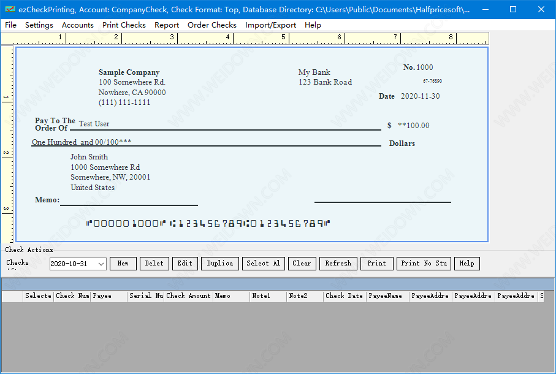The image size is (556, 374).
Task: Click the Print button
Action: (376, 264)
